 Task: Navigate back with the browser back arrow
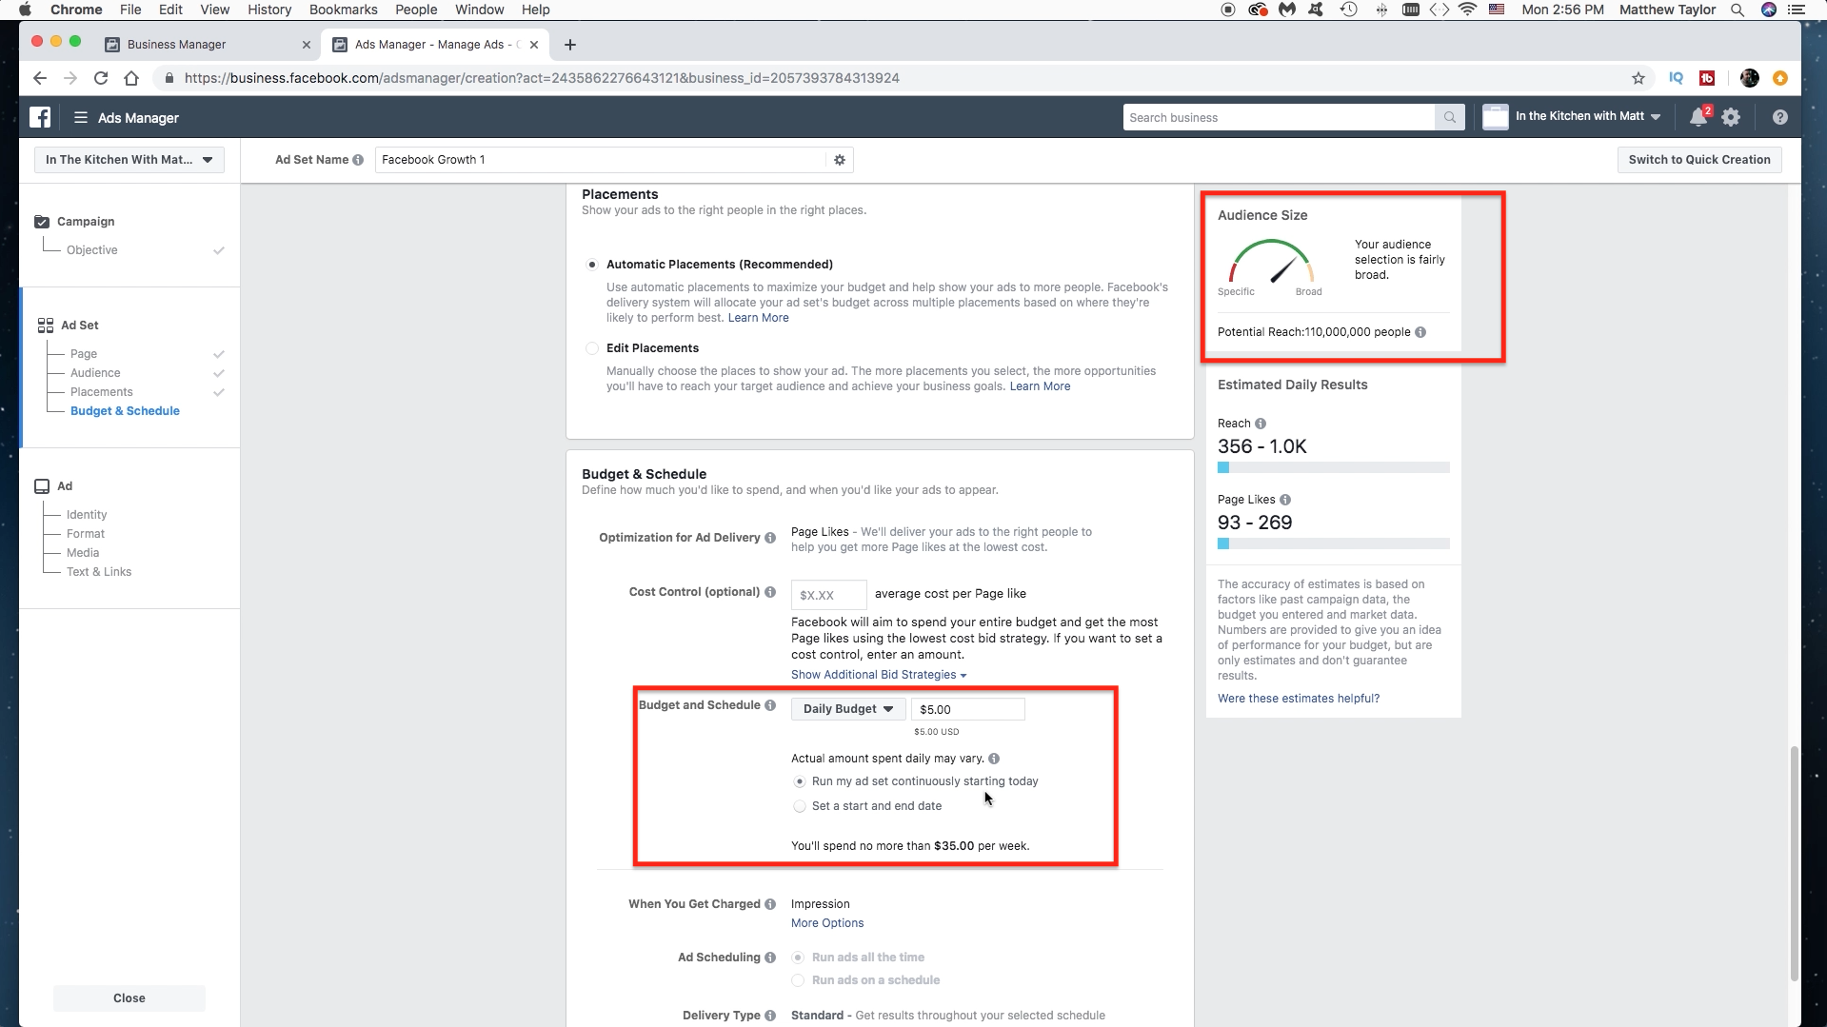pos(40,78)
